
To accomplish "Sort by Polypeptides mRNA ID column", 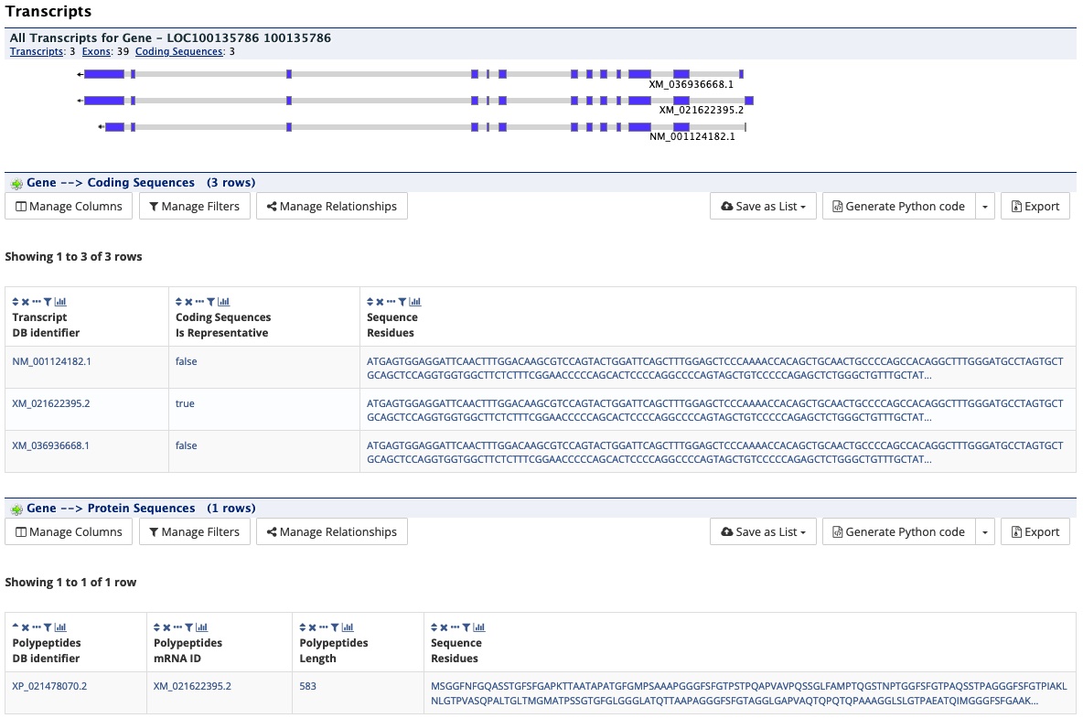I will [x=156, y=627].
